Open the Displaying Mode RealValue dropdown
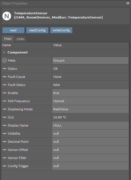This screenshot has height=180, width=131. (90, 109)
